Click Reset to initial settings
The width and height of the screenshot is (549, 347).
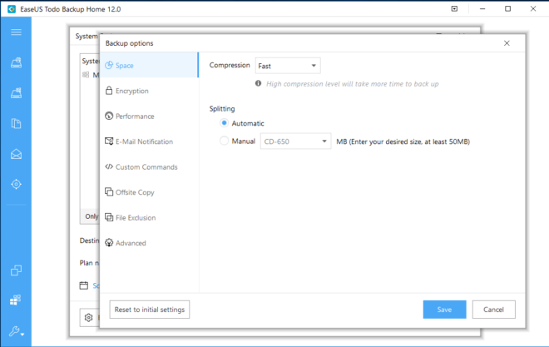pyautogui.click(x=150, y=310)
